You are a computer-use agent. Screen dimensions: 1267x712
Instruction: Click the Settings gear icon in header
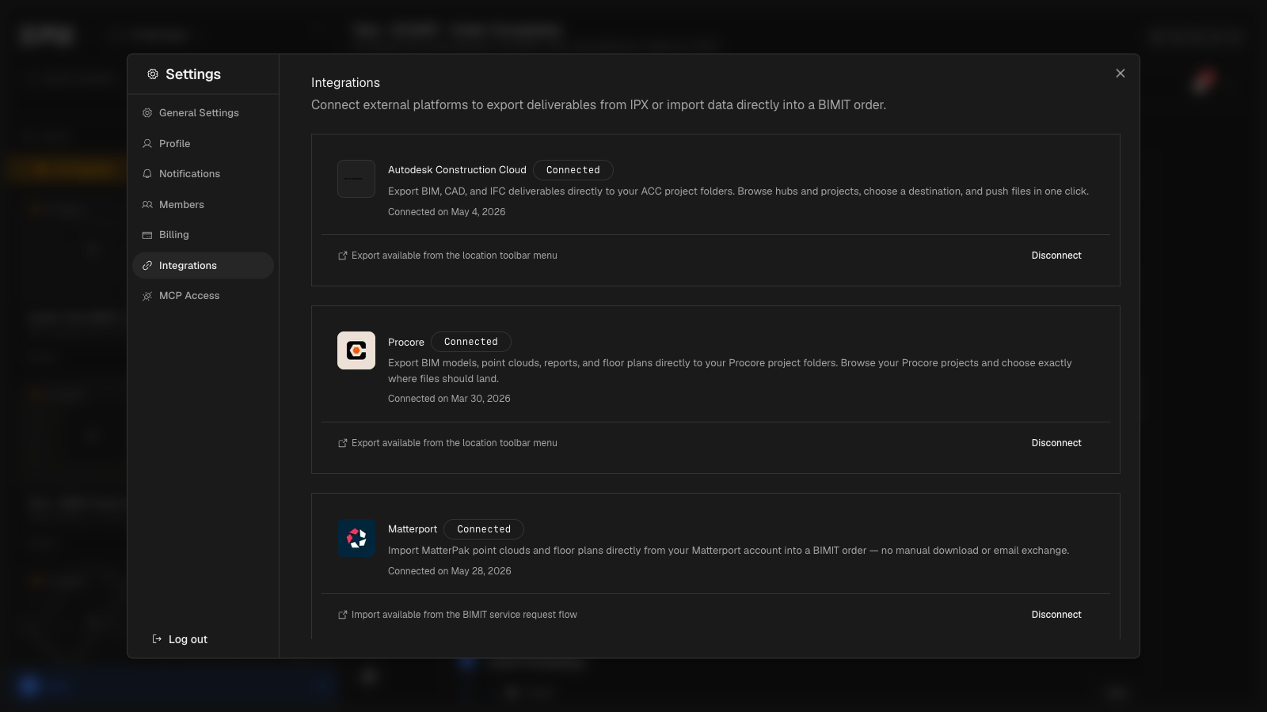point(153,74)
